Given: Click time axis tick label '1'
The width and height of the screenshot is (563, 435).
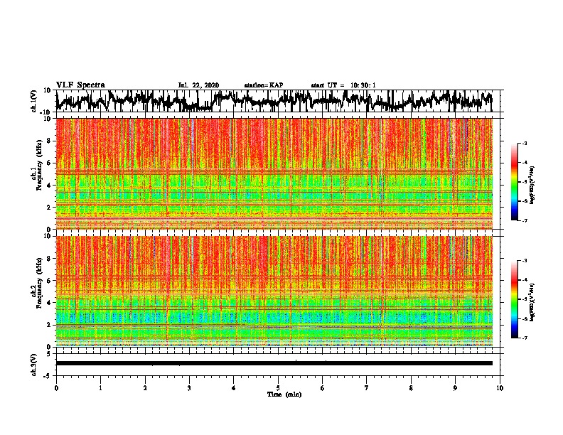Looking at the screenshot, I should 100,388.
